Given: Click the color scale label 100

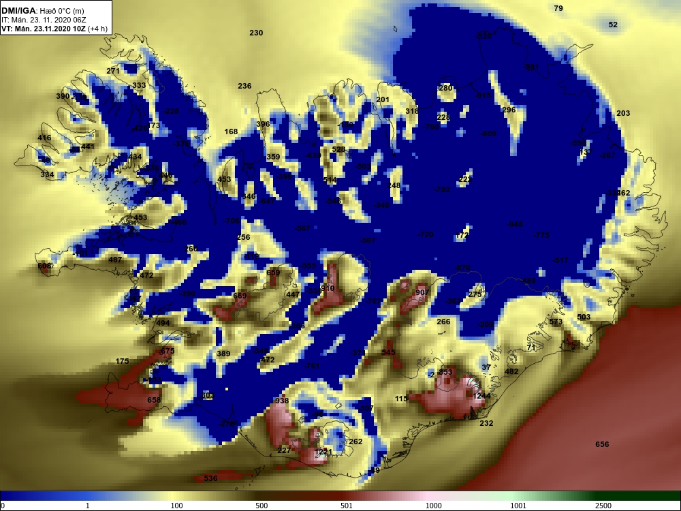Looking at the screenshot, I should pyautogui.click(x=177, y=506).
